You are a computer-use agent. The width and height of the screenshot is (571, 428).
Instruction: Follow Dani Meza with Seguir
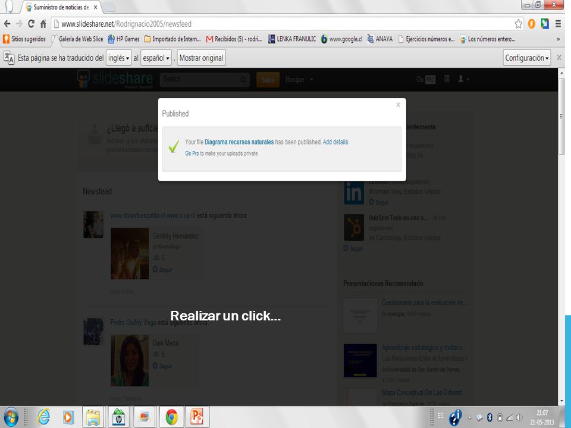(x=162, y=366)
